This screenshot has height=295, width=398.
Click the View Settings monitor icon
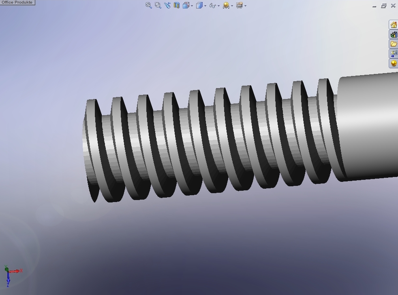tap(240, 5)
